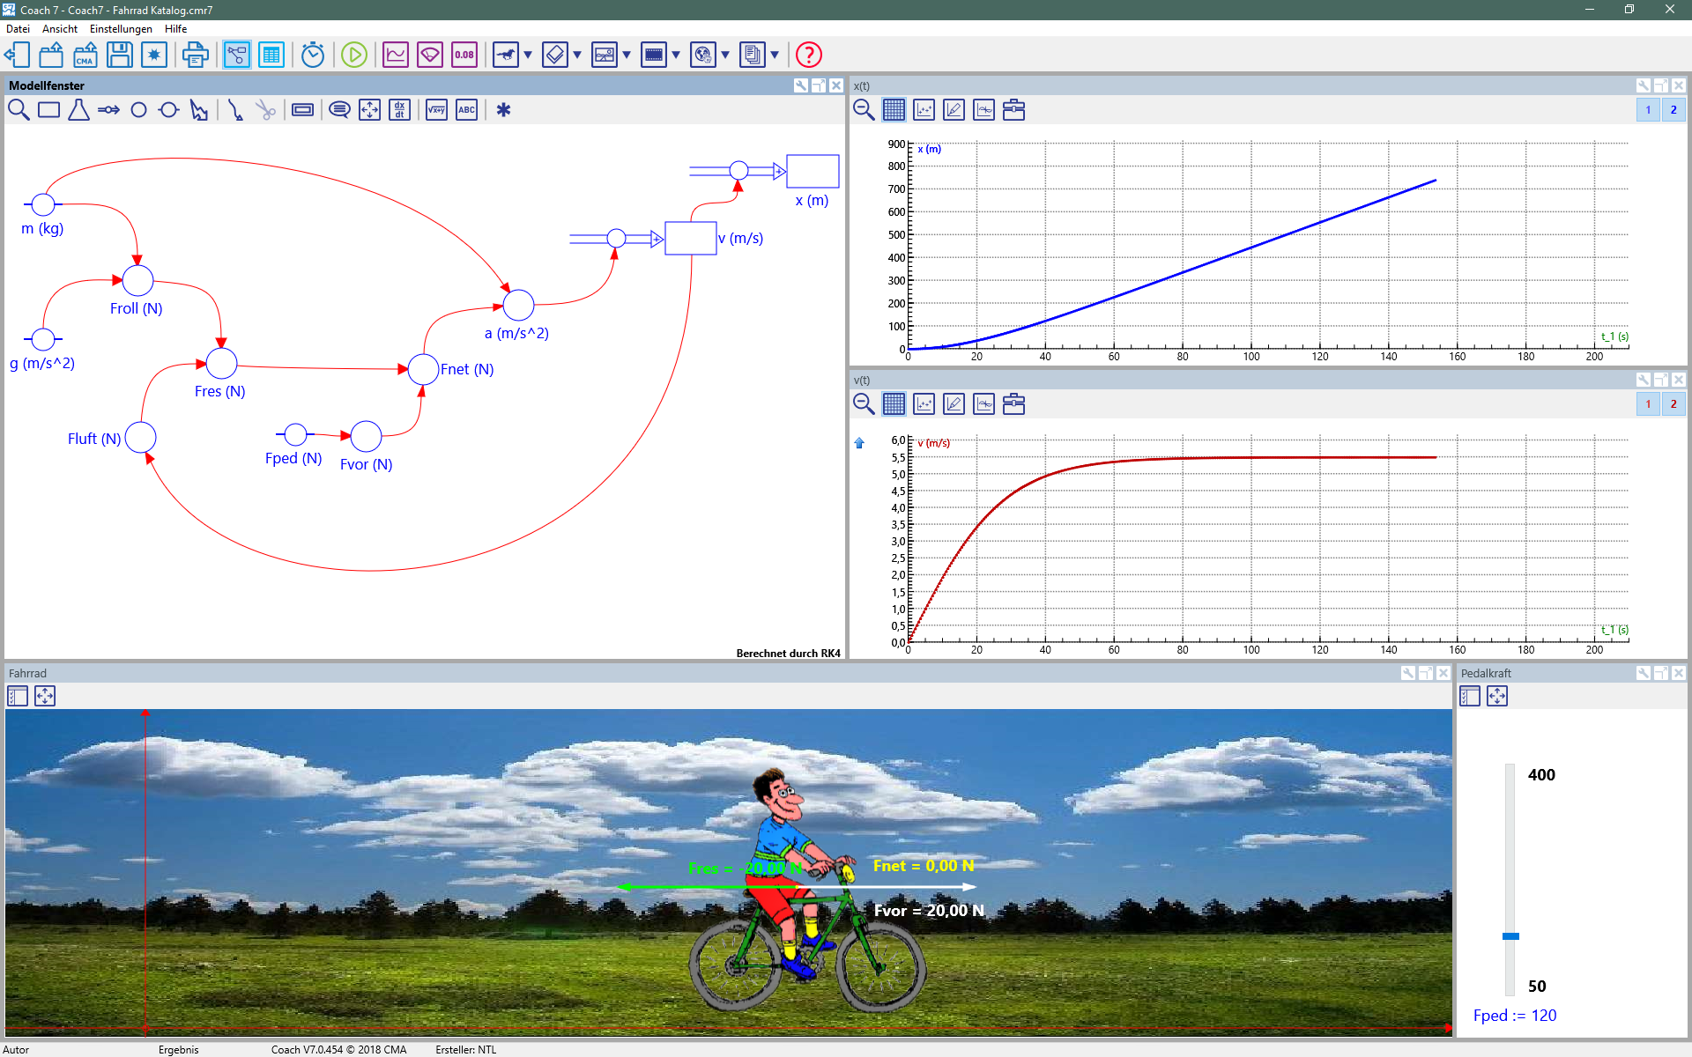Screen dimensions: 1692x1057
Task: Expand the image panel dropdown arrow
Action: tap(627, 55)
